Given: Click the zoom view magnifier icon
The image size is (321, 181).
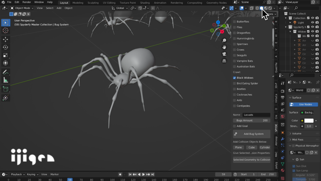Looking at the screenshot, I should tap(224, 41).
